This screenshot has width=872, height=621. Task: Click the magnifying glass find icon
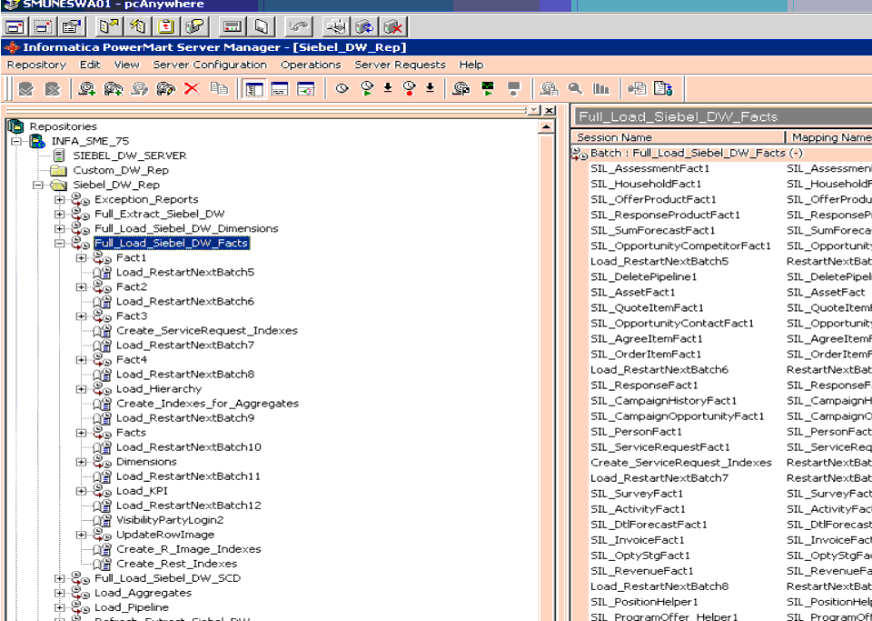pyautogui.click(x=576, y=88)
